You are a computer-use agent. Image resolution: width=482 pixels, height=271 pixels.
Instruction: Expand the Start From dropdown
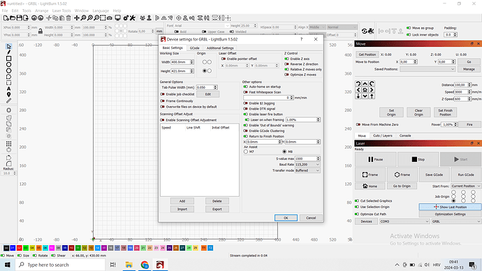(x=466, y=186)
